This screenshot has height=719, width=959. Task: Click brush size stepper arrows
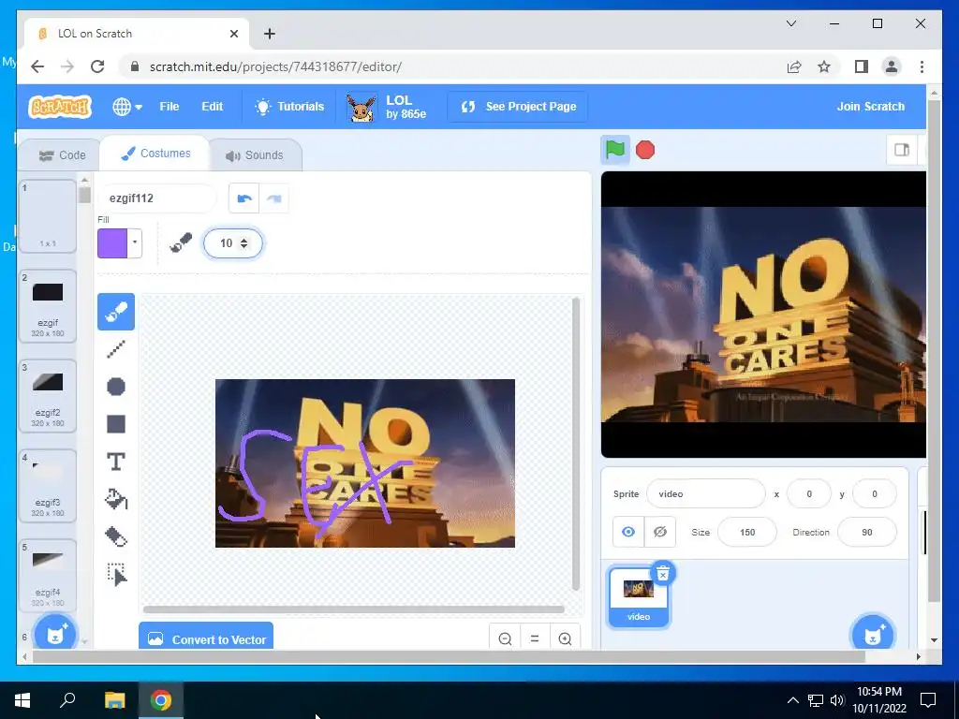pyautogui.click(x=244, y=243)
